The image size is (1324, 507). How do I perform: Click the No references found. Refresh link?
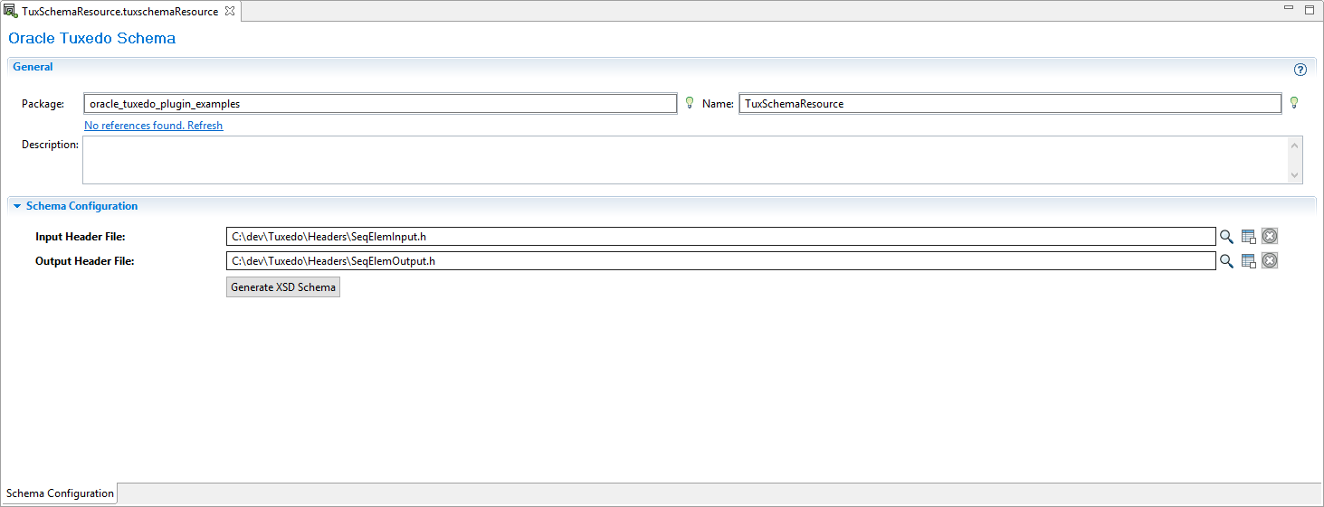153,126
